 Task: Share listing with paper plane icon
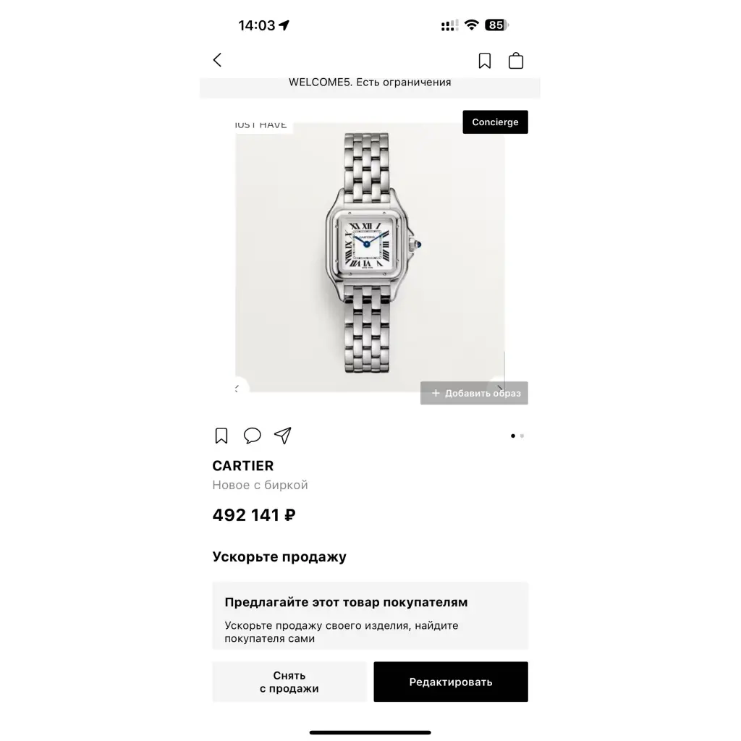283,436
